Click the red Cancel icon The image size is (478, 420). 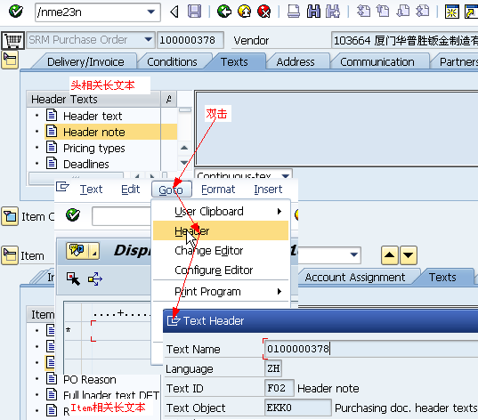click(x=264, y=12)
